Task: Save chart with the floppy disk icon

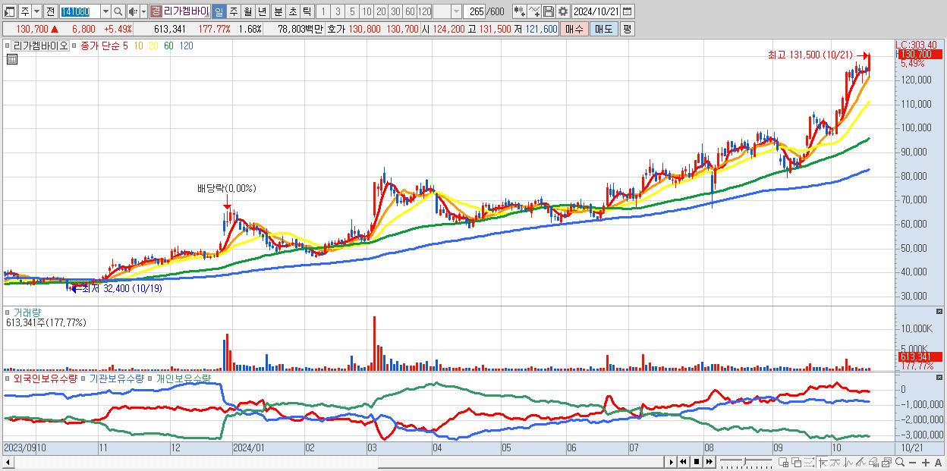Action: coord(548,11)
